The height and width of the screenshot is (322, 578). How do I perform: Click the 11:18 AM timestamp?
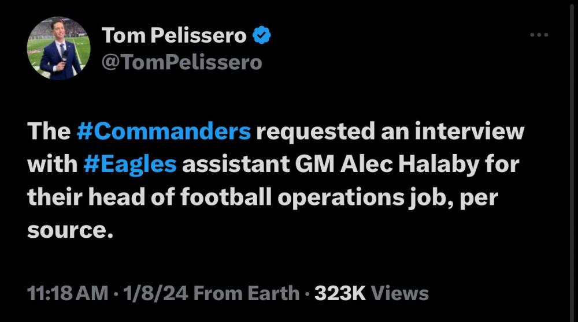[x=68, y=293]
